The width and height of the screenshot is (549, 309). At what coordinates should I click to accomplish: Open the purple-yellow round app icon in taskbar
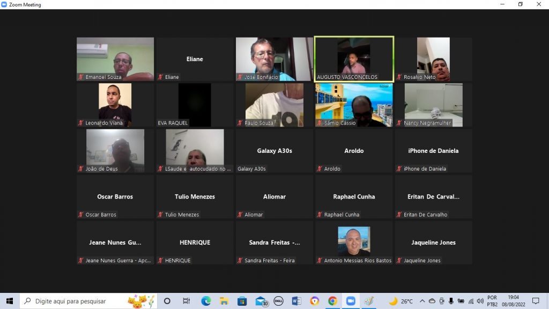314,301
